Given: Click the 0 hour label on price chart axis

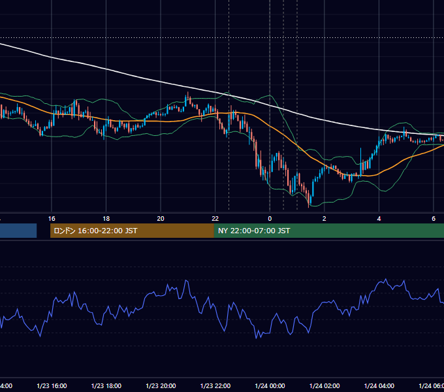Looking at the screenshot, I should point(270,219).
